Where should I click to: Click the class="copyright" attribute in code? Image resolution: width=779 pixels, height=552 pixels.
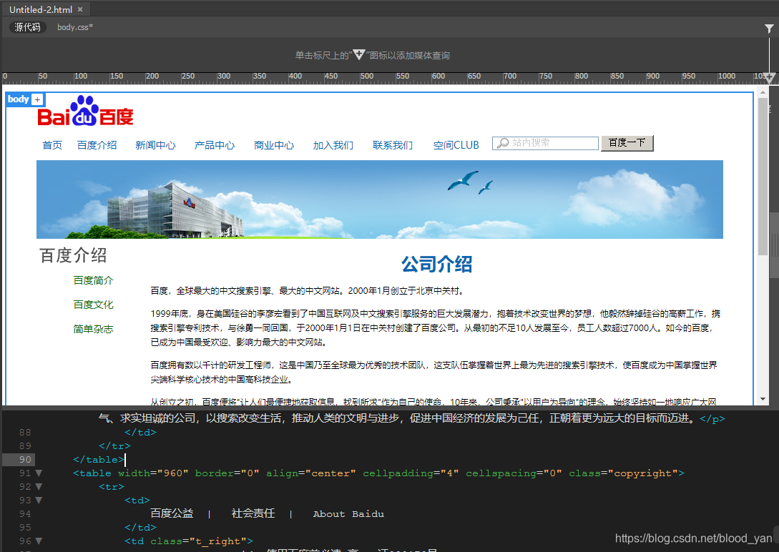pos(624,473)
